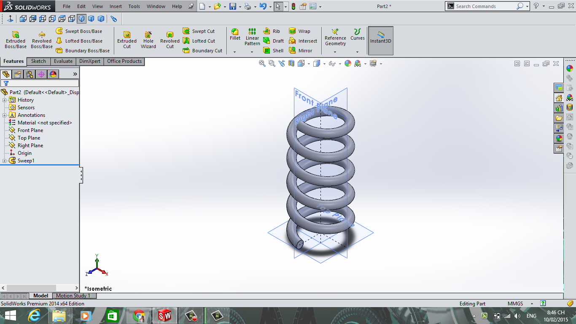Open Internet Explorer from the taskbar
Viewport: 576px width, 324px height.
pyautogui.click(x=34, y=316)
